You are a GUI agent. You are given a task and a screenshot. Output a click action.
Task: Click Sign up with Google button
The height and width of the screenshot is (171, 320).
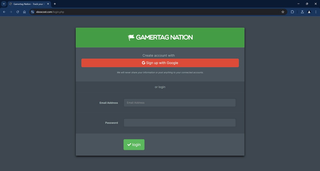[160, 63]
